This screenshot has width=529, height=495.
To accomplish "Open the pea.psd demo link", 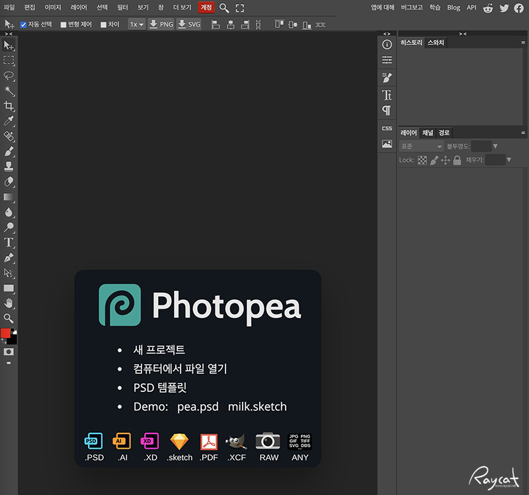I will [198, 406].
